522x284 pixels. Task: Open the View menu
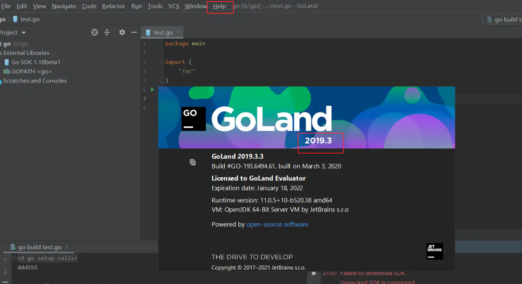click(x=39, y=6)
